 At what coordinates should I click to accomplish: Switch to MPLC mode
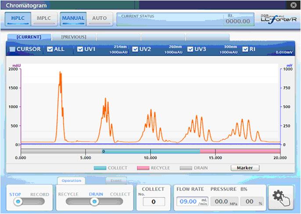click(x=43, y=19)
